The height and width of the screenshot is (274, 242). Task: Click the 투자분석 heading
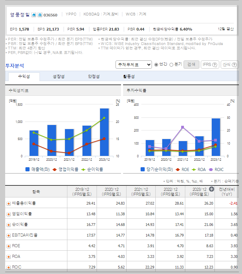pyautogui.click(x=14, y=66)
